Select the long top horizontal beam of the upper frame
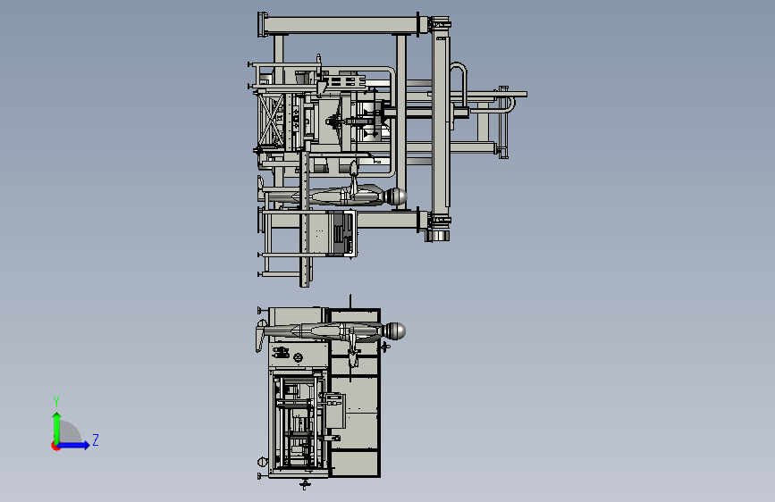775x502 pixels. click(340, 25)
